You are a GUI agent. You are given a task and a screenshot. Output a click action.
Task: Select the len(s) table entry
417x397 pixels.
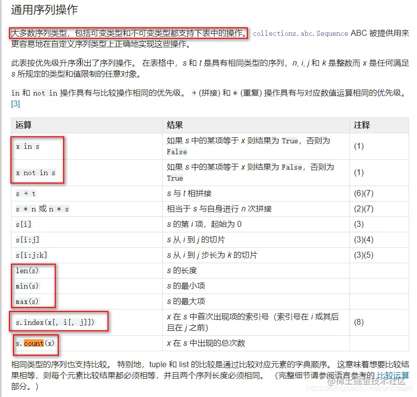click(26, 271)
